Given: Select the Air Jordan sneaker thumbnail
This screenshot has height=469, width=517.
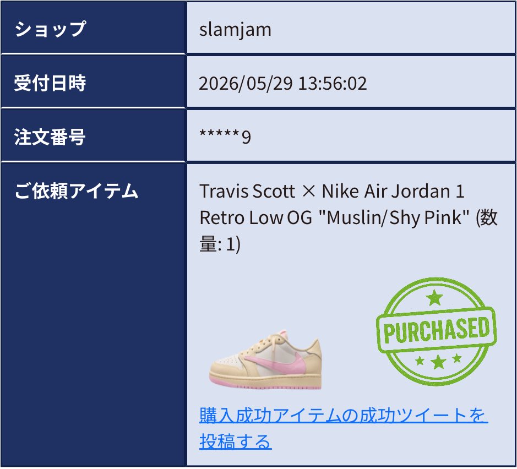Looking at the screenshot, I should click(x=265, y=359).
